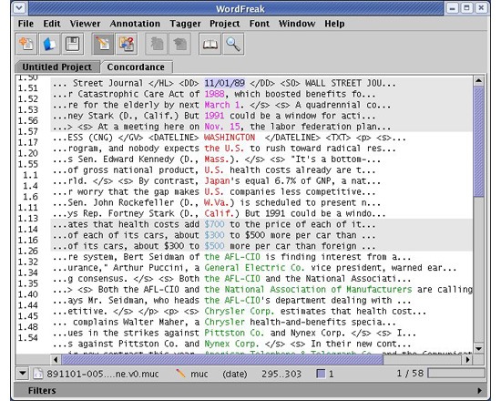Click the magnifying glass search icon
Screen dimensions: 501x401
tap(233, 44)
